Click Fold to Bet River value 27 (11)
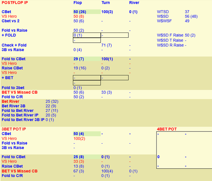 52,111
